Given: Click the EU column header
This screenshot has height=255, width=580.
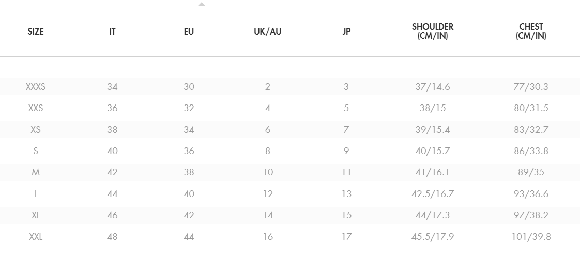Looking at the screenshot, I should 189,32.
